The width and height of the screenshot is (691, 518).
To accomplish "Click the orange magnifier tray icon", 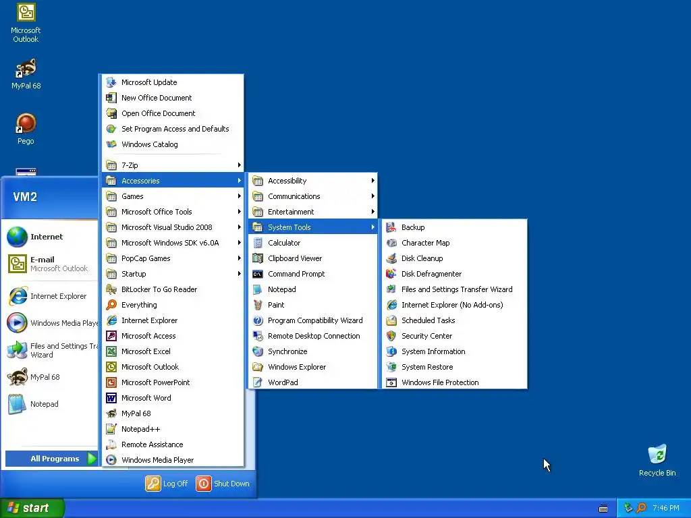I will [x=641, y=508].
